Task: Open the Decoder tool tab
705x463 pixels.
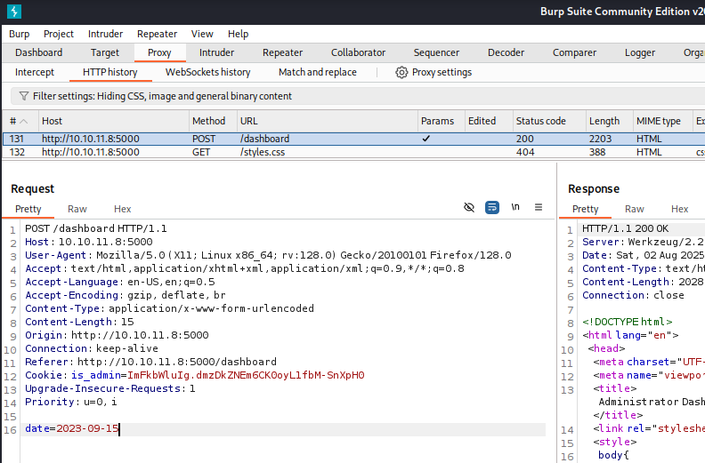Action: tap(506, 52)
